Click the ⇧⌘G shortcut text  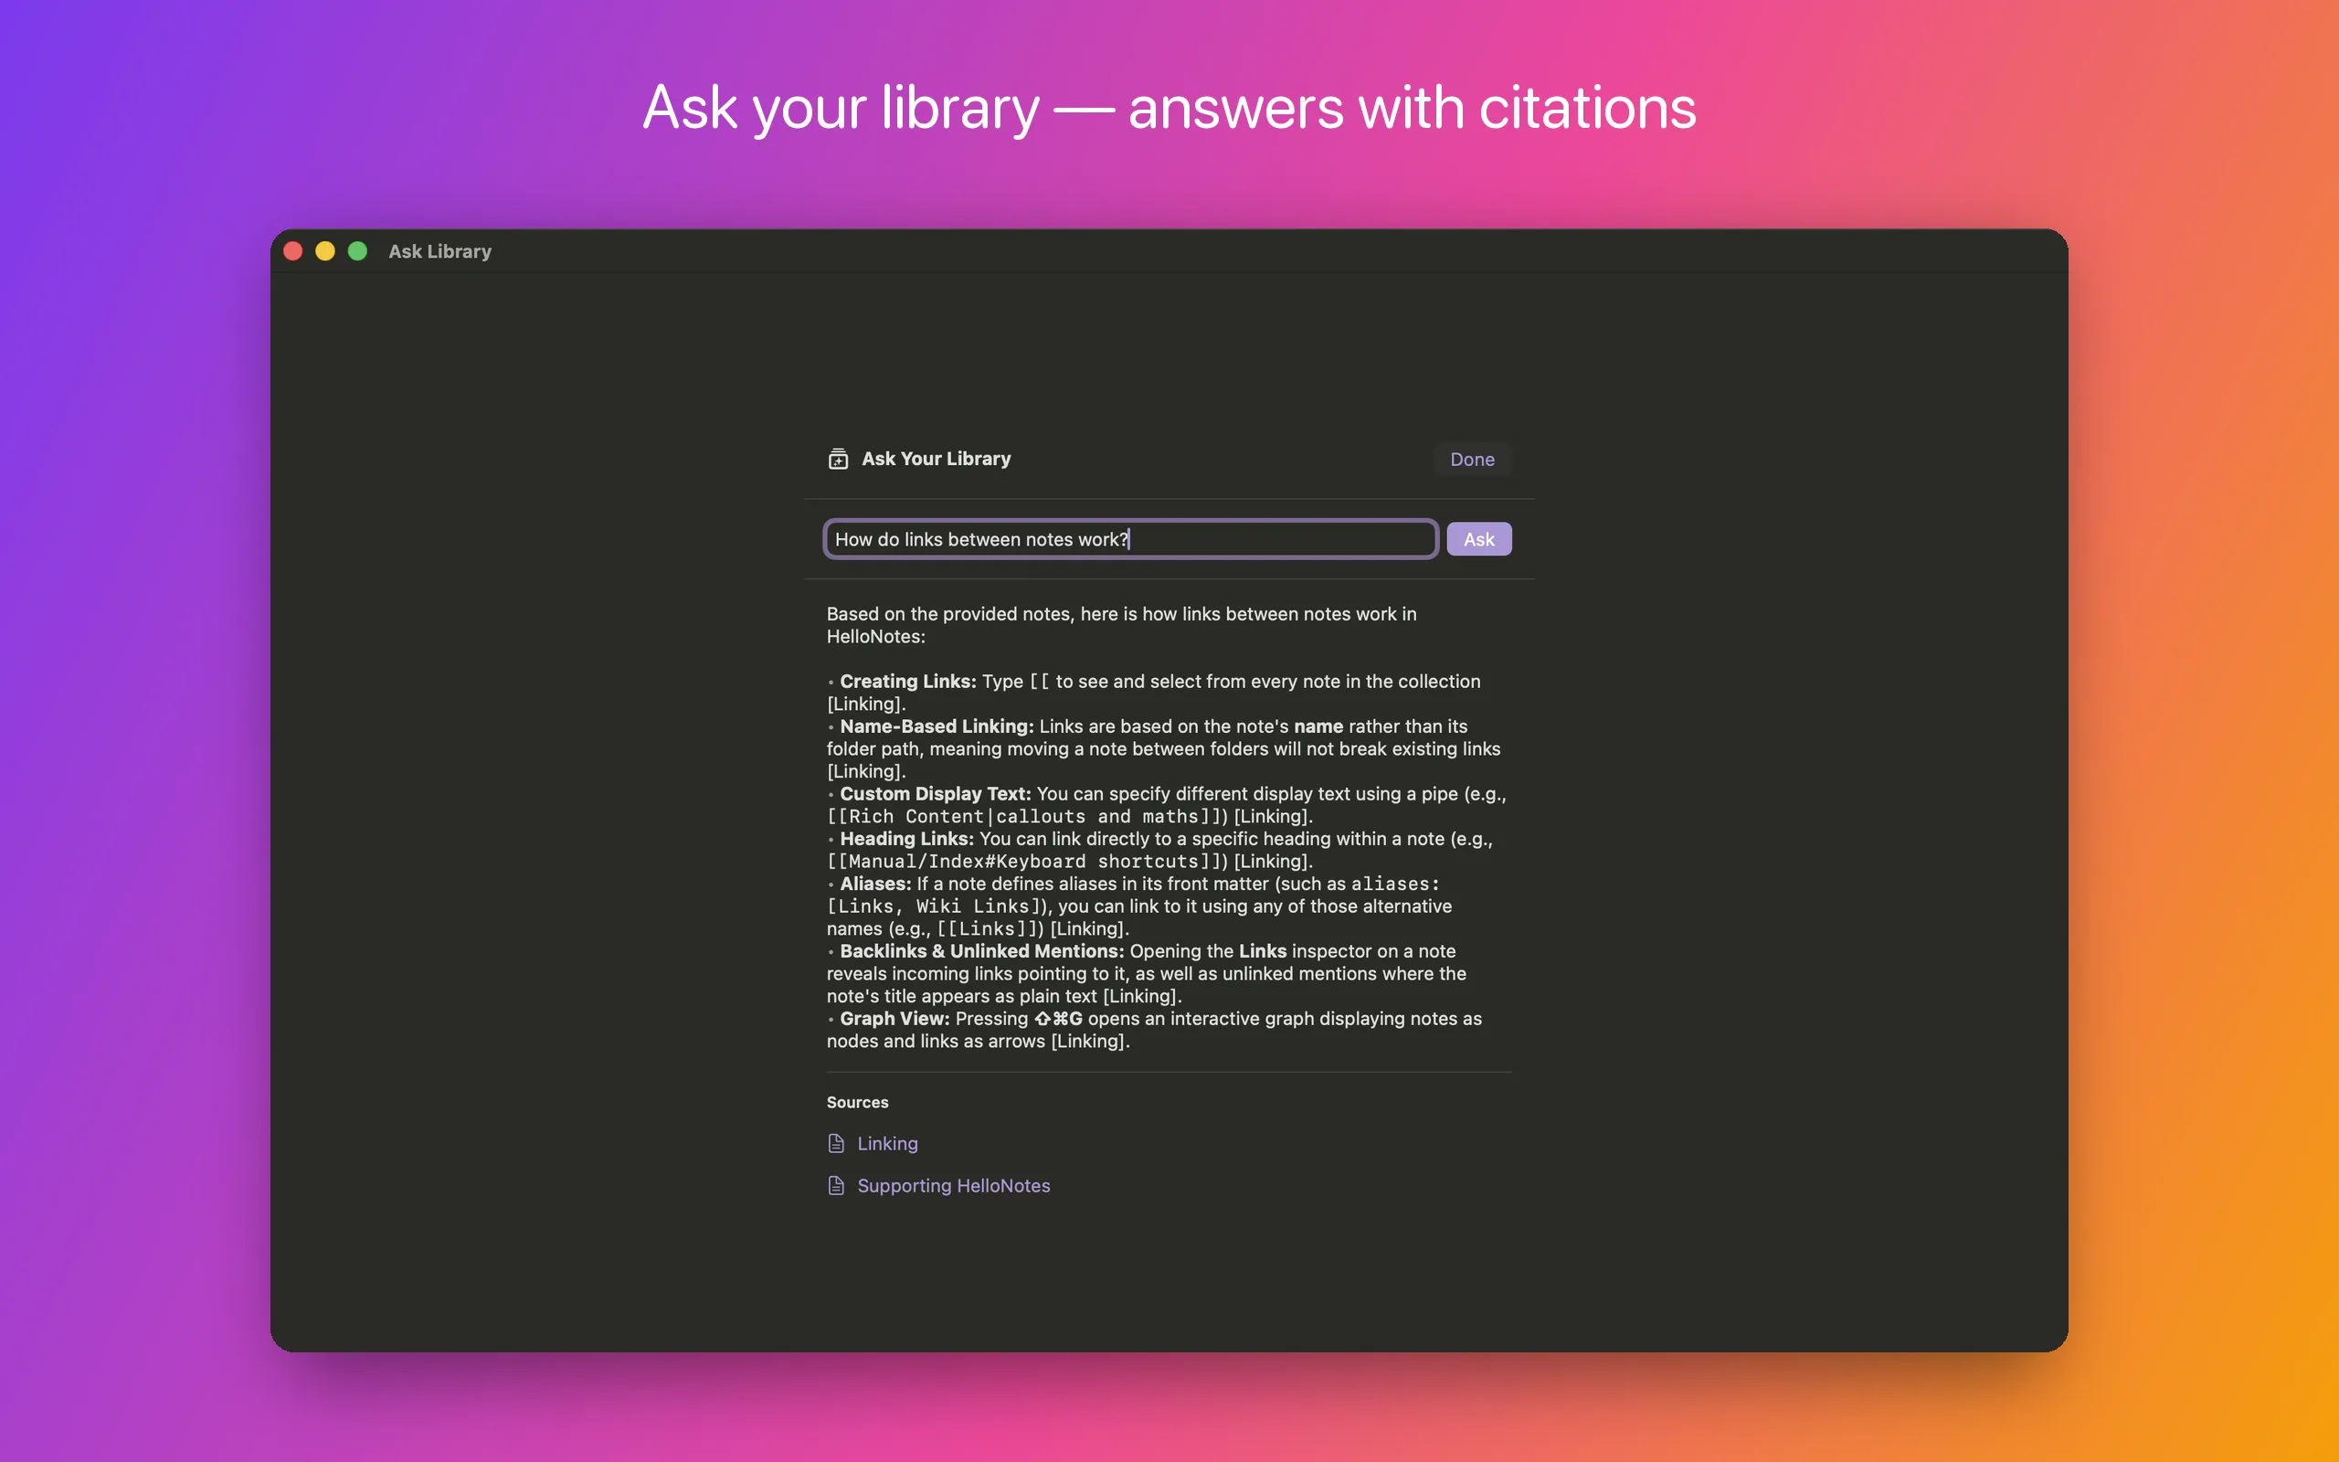point(1058,1019)
